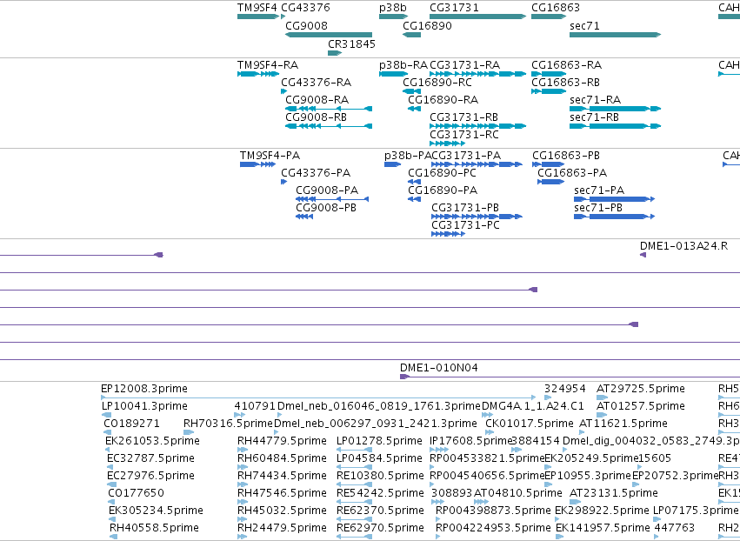Open the sec71 gene label

coord(584,25)
